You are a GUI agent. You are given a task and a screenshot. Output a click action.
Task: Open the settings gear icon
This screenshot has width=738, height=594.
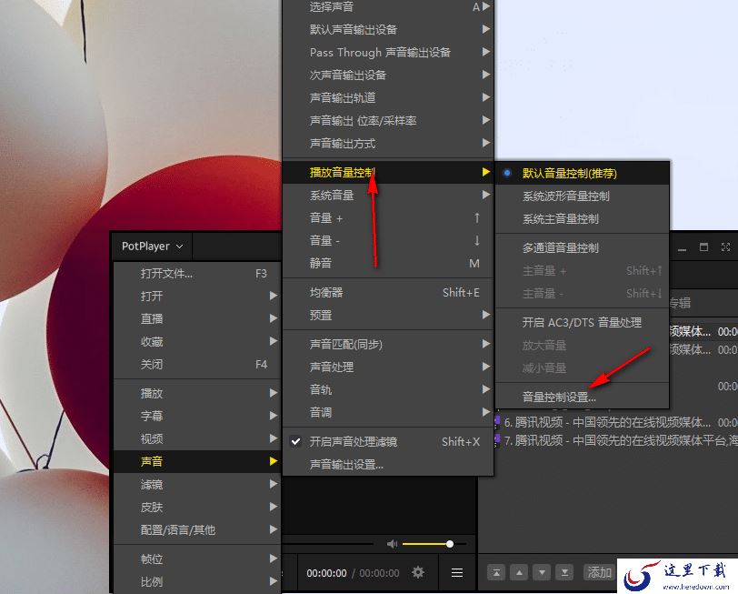418,572
